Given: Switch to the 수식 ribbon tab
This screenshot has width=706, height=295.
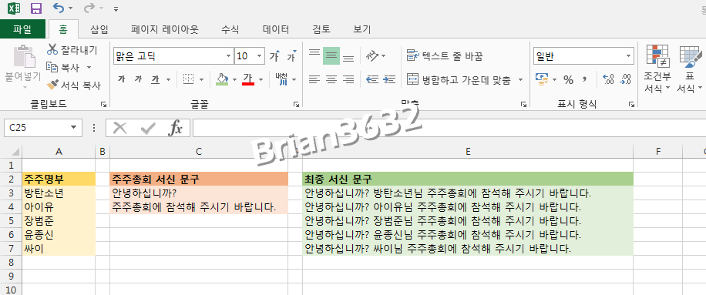Looking at the screenshot, I should click(x=230, y=30).
